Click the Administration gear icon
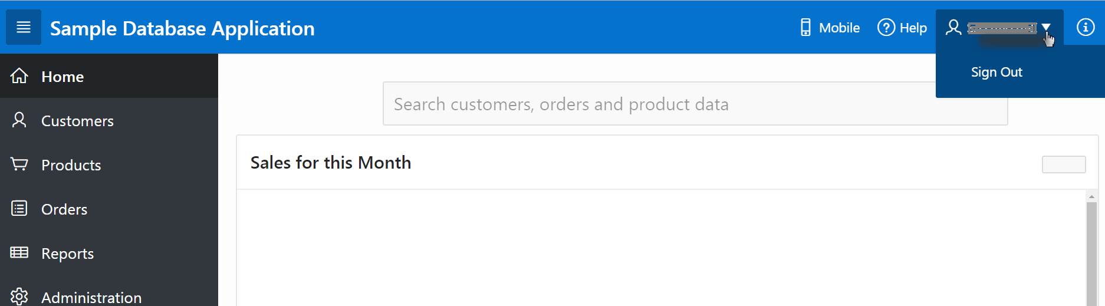Screen dimensions: 1105x306 click(x=19, y=296)
